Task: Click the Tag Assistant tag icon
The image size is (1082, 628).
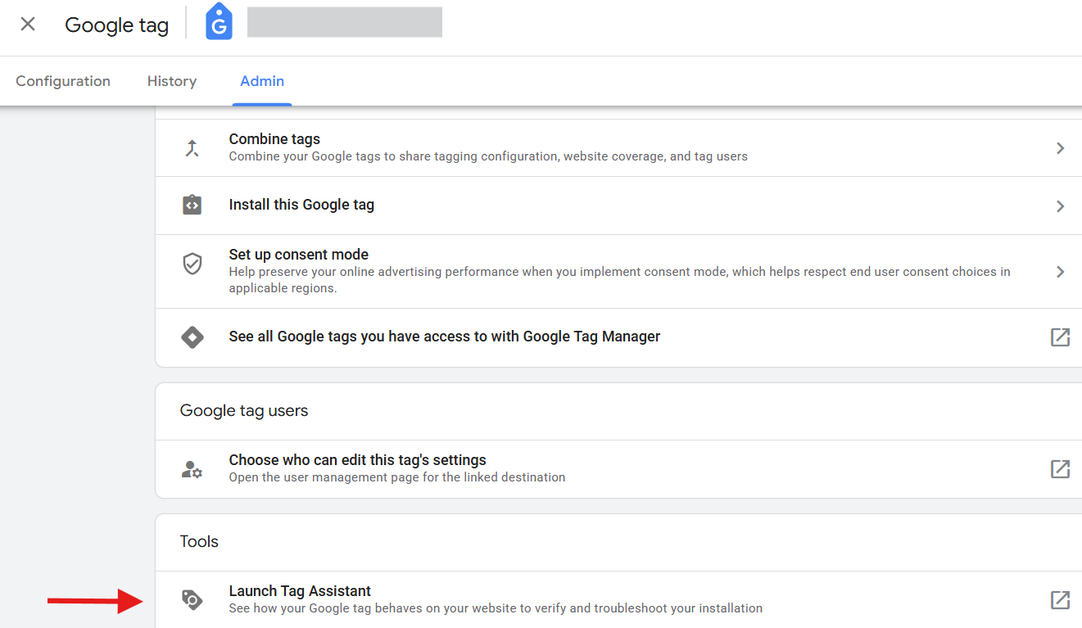Action: point(192,600)
